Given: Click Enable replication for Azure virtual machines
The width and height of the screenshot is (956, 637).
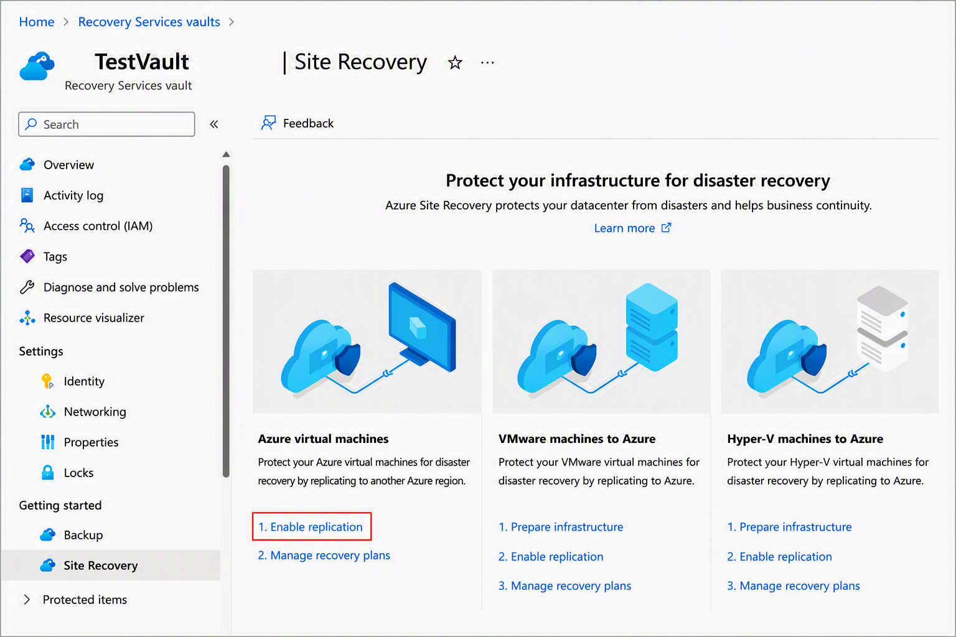Looking at the screenshot, I should click(x=311, y=527).
